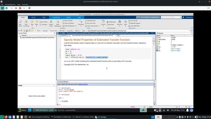Open the guest desktop Menu button
This screenshot has height=119, width=211.
point(22,110)
